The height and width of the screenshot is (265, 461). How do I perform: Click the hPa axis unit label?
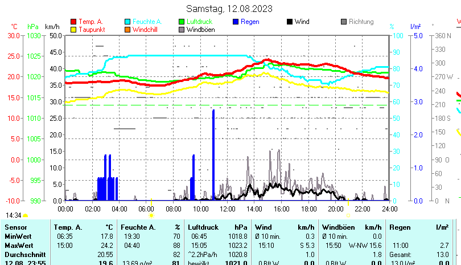tap(33, 26)
